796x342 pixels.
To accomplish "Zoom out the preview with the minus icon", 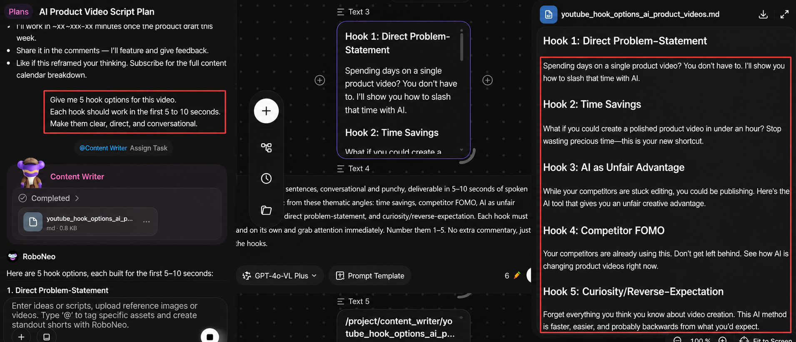I will [x=677, y=340].
